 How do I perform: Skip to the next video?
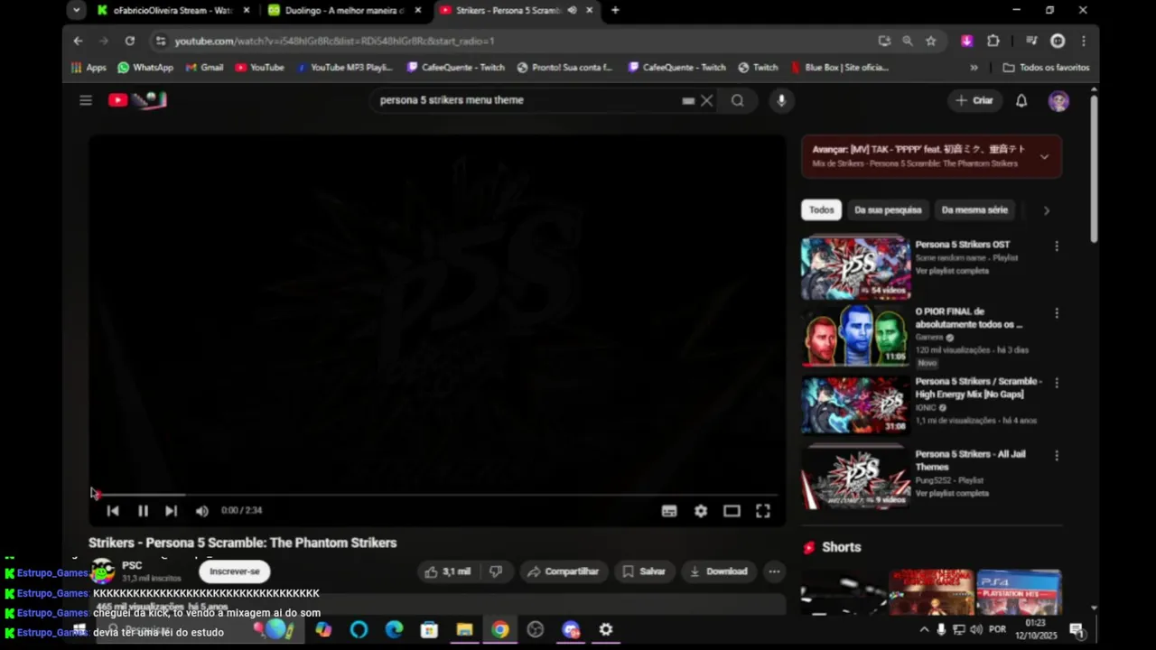(x=171, y=511)
